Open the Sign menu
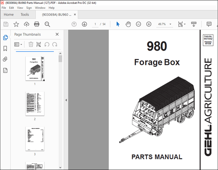This screenshot has width=218, height=170. tap(29, 8)
